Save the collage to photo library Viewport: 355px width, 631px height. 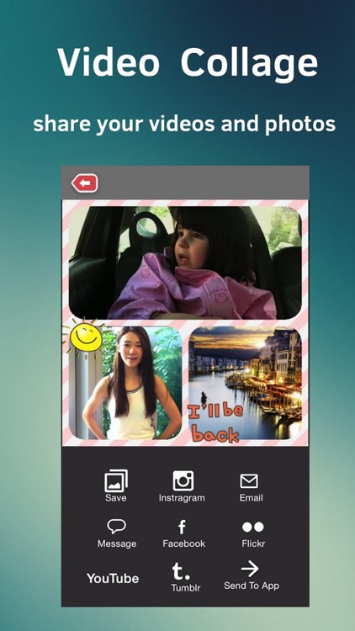116,485
